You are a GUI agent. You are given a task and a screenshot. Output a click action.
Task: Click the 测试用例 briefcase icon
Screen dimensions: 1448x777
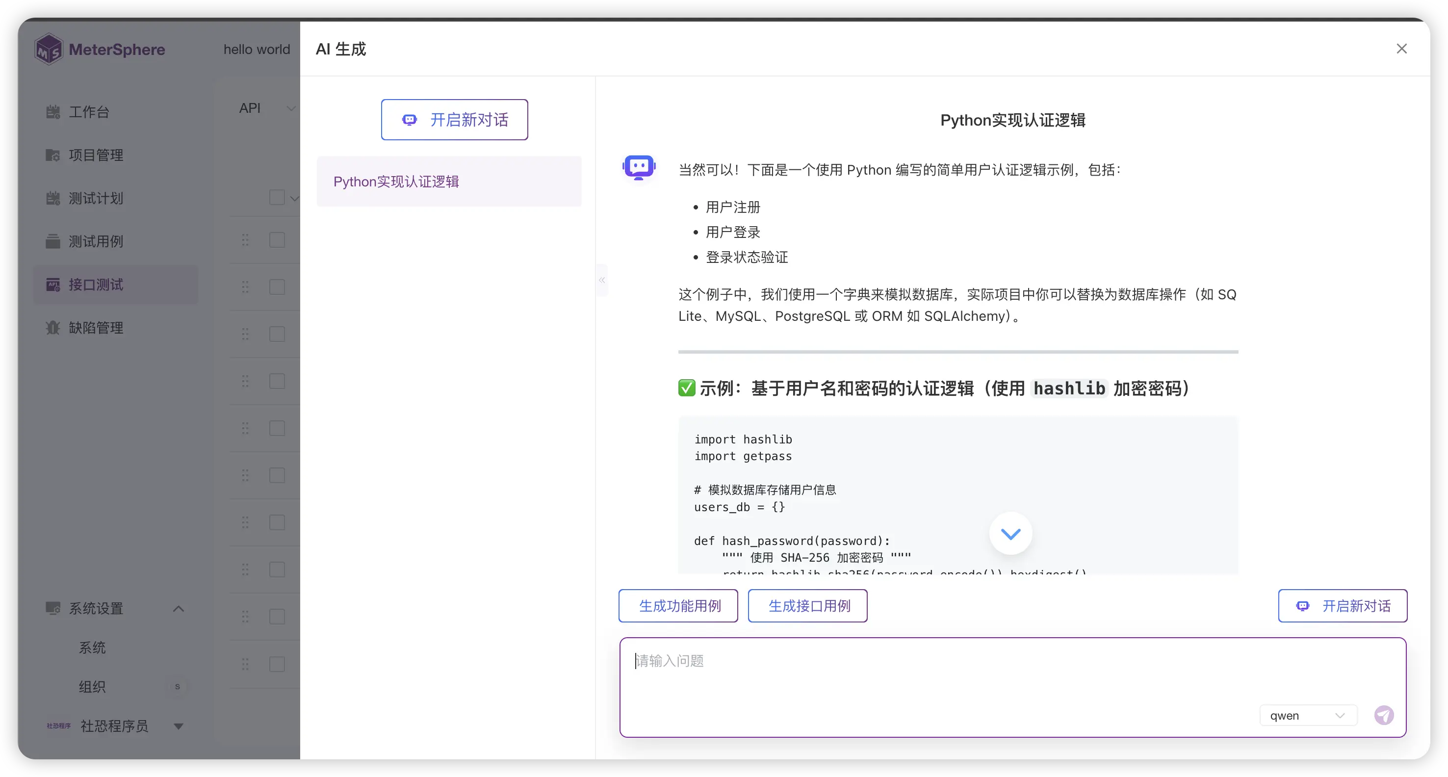coord(53,241)
